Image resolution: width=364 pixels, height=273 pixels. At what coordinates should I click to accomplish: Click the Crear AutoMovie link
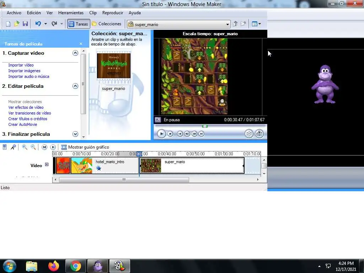(23, 124)
